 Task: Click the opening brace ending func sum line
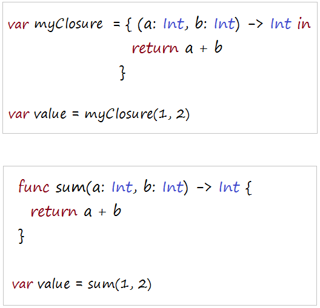pos(248,188)
